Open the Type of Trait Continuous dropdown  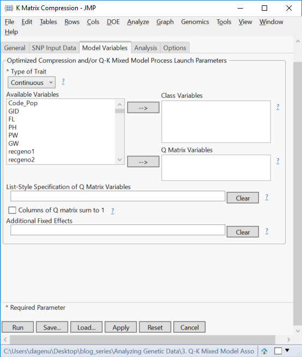(32, 83)
